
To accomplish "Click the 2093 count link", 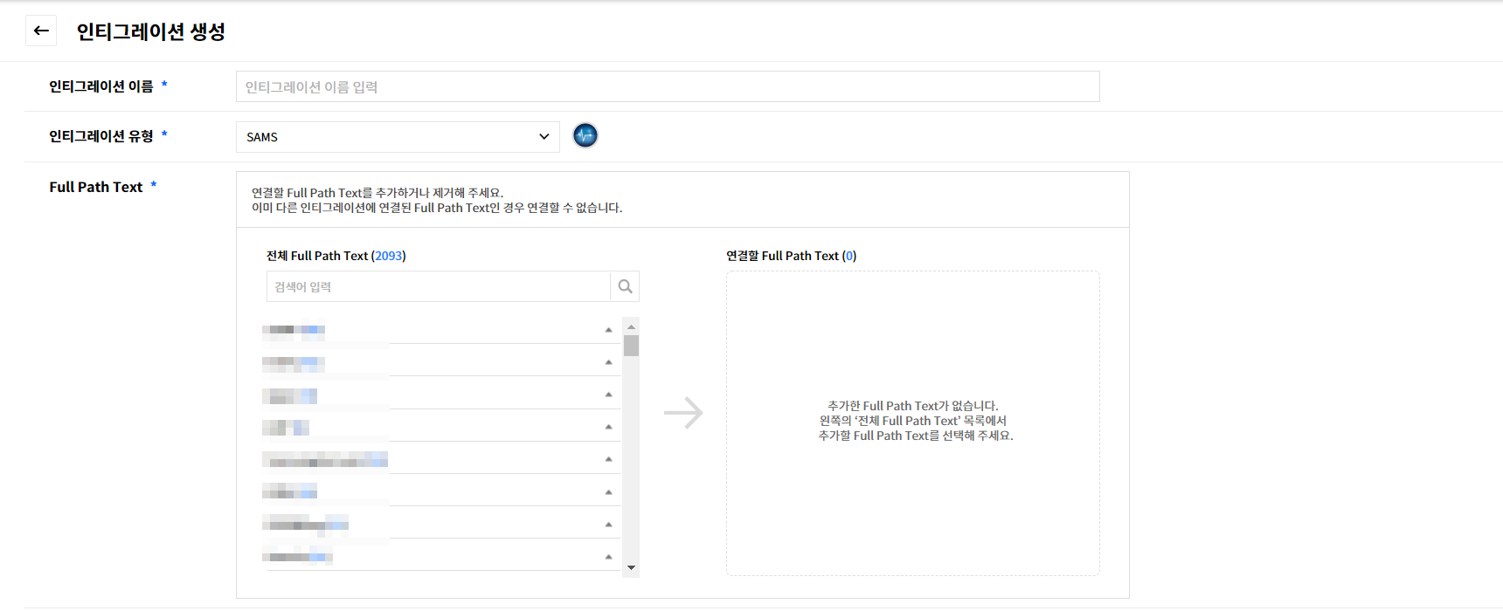I will (x=389, y=256).
